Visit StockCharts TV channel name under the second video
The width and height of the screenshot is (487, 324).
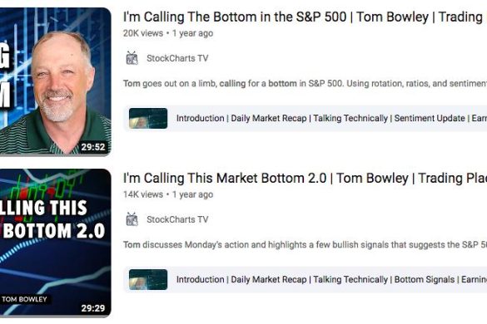click(x=177, y=219)
